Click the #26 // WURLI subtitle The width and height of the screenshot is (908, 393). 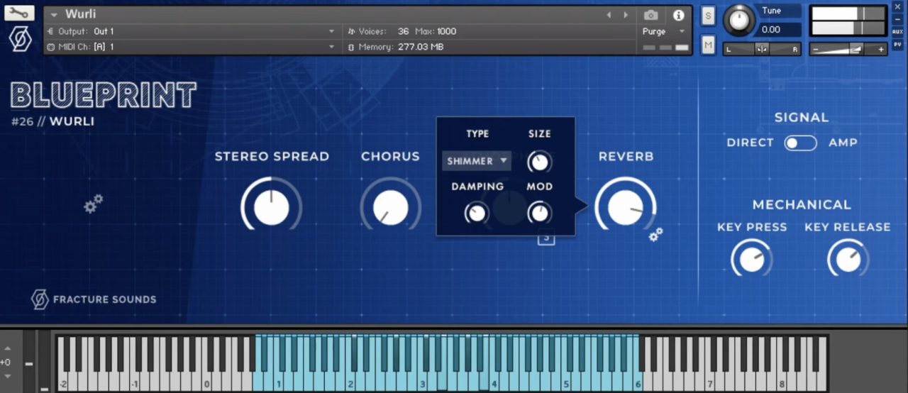pyautogui.click(x=52, y=121)
